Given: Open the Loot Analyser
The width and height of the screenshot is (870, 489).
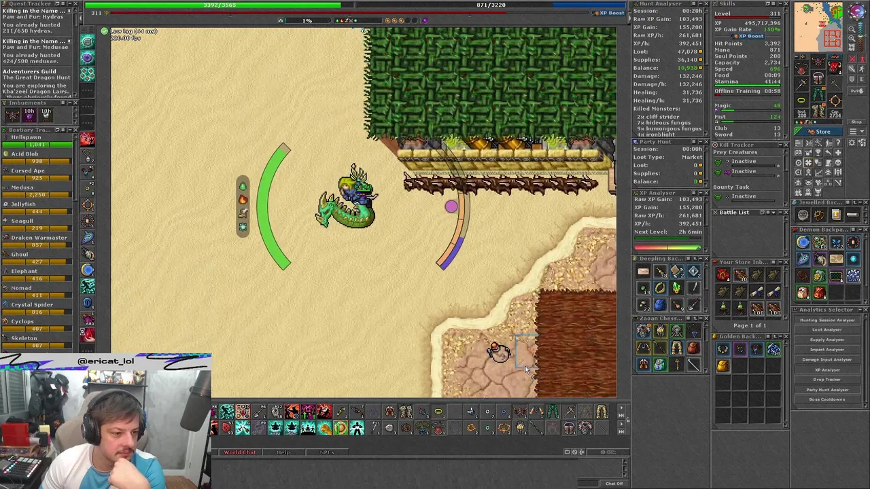Looking at the screenshot, I should click(827, 329).
